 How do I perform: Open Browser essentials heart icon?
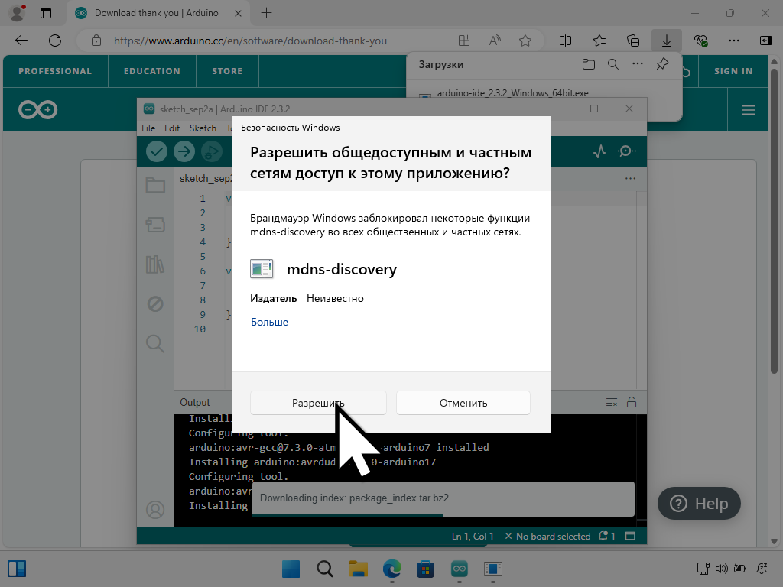point(700,41)
